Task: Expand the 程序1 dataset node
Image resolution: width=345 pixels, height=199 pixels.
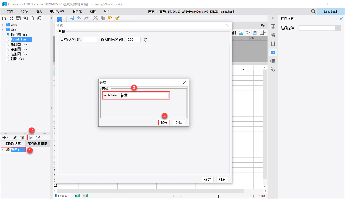Action: pos(2,150)
